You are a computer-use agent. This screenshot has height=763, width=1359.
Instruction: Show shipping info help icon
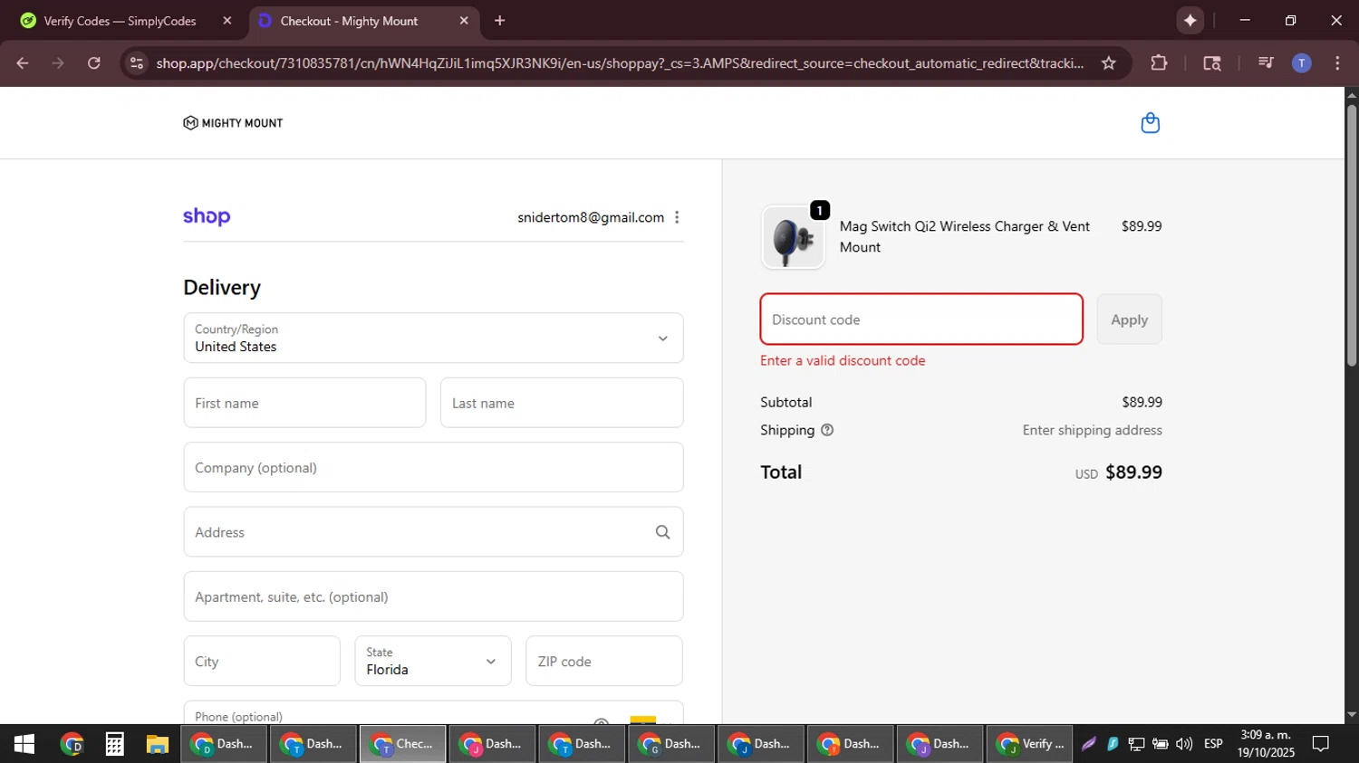point(826,430)
